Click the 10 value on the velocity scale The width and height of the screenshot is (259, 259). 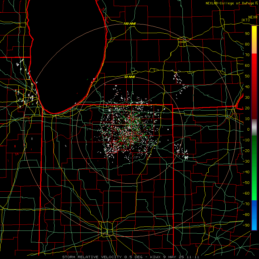click(x=247, y=119)
